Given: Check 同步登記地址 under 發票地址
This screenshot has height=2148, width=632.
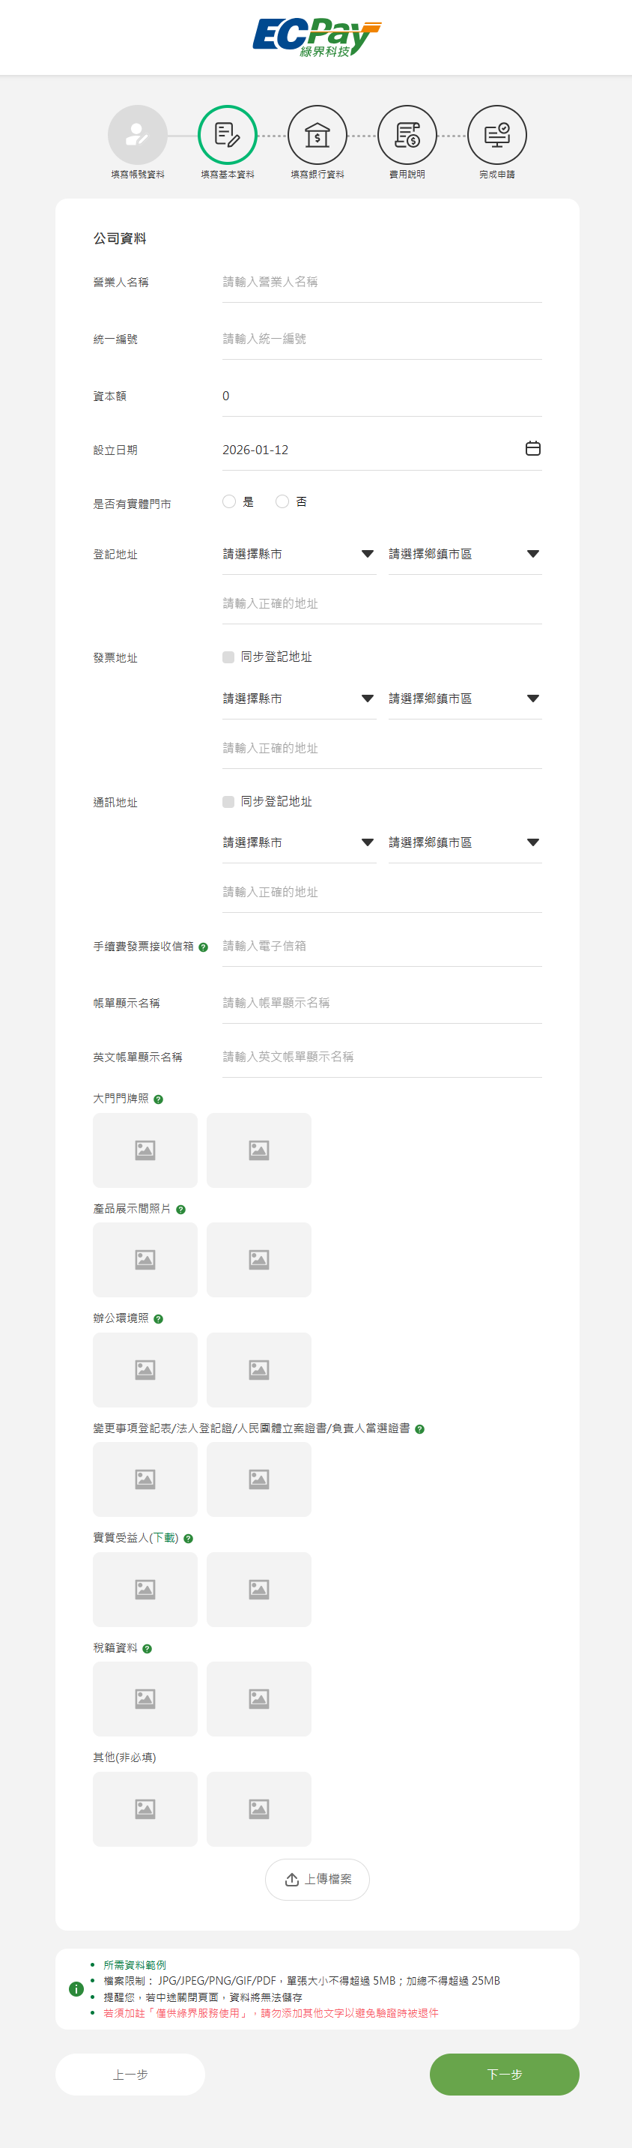Looking at the screenshot, I should 228,657.
